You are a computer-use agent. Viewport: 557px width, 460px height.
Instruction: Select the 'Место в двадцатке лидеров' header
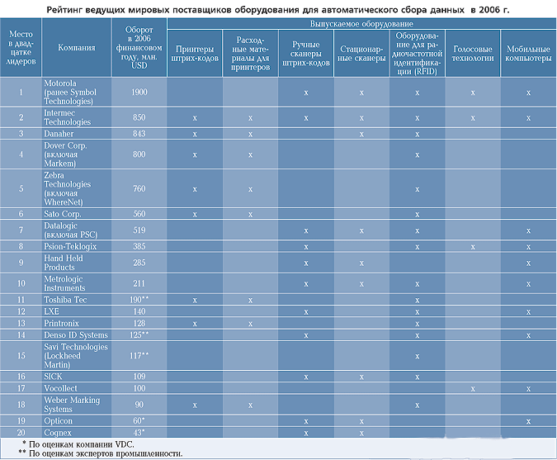(x=21, y=48)
